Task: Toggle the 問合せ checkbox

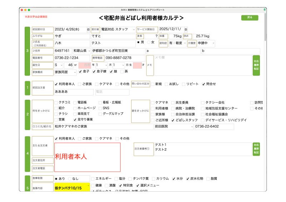Action: click(x=203, y=84)
